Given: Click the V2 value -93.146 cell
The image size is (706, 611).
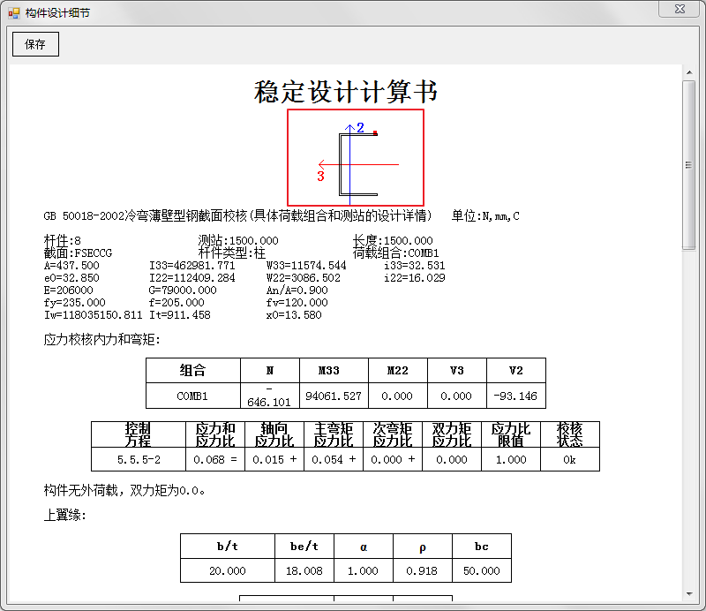Looking at the screenshot, I should click(x=515, y=396).
